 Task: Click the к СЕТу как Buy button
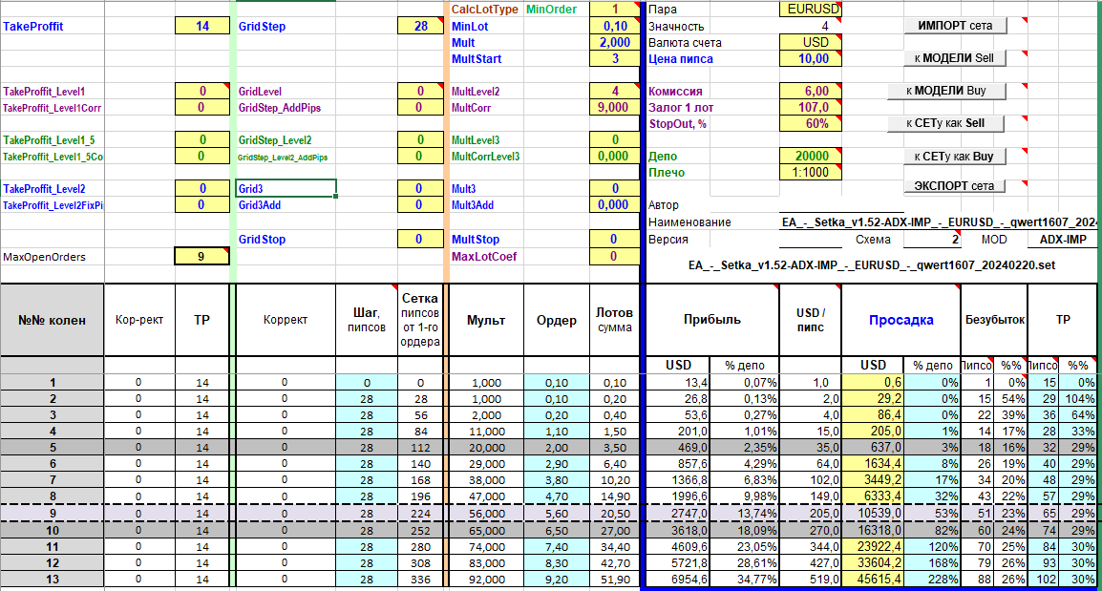point(955,157)
